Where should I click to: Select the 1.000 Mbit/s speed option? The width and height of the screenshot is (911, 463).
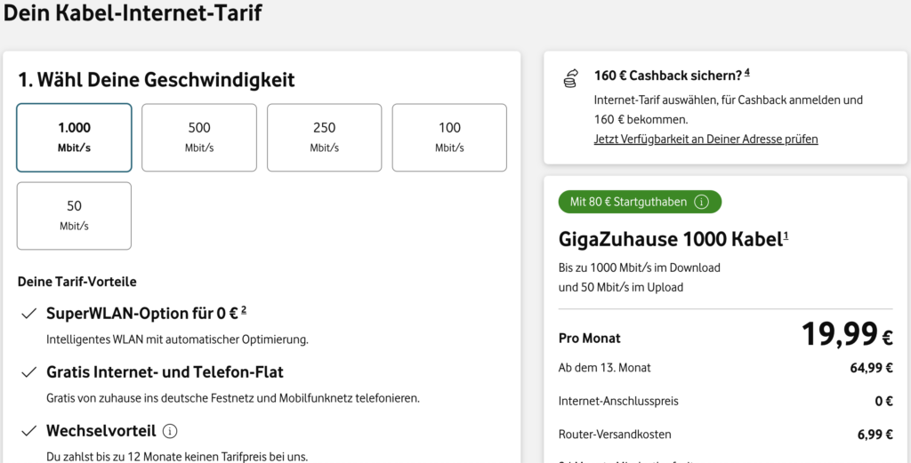pos(74,137)
